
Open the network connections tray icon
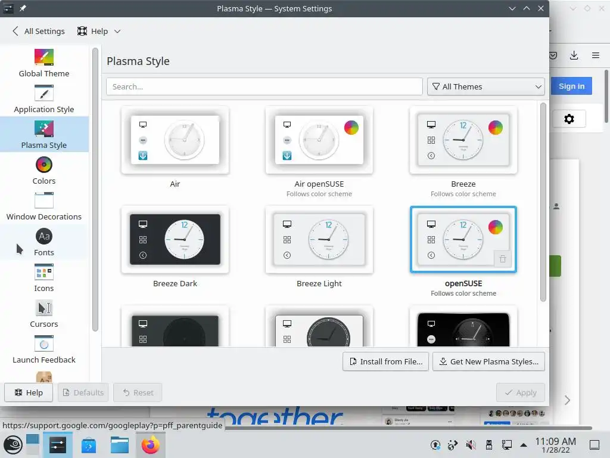tap(506, 445)
